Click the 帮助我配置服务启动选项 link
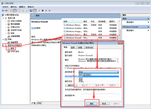 point(72,76)
